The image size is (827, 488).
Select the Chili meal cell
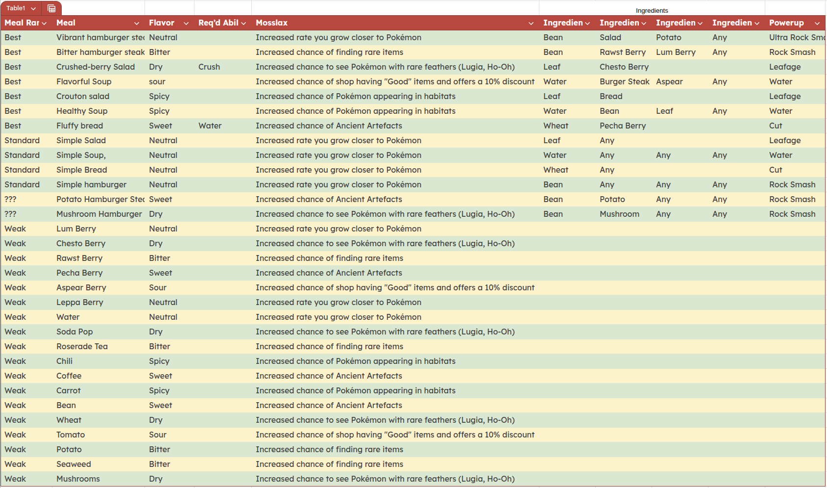click(x=98, y=361)
